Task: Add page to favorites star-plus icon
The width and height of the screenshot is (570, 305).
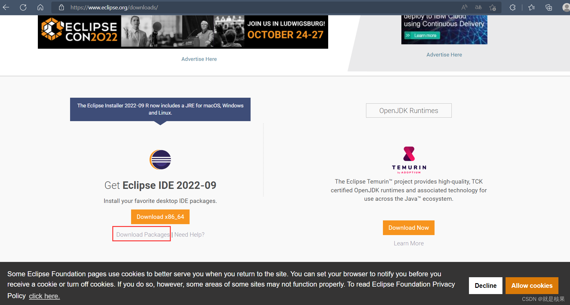Action: (493, 7)
